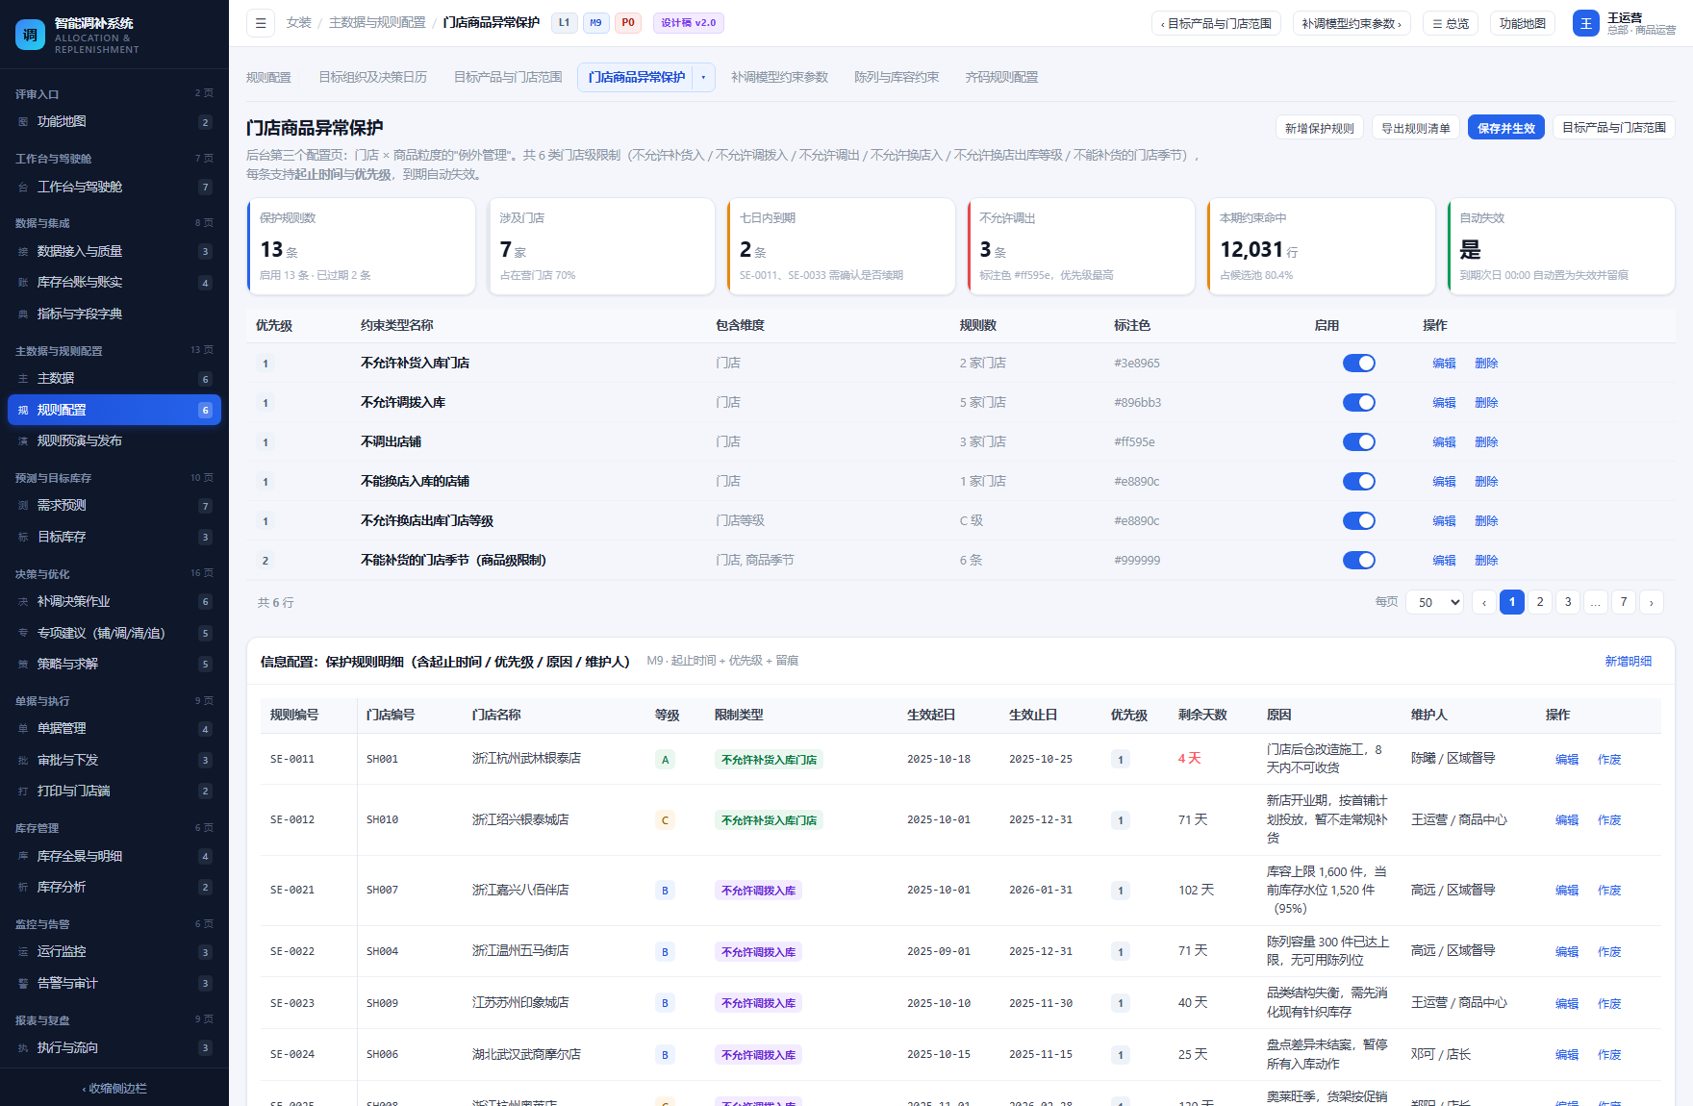This screenshot has height=1106, width=1693.
Task: Open 单据管理 sidebar item
Action: click(114, 729)
